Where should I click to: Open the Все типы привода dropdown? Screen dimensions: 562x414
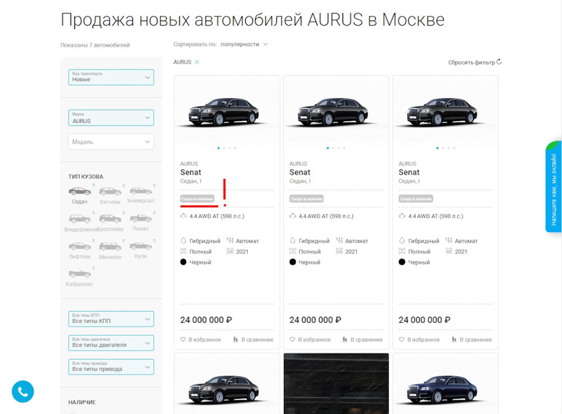click(x=111, y=367)
